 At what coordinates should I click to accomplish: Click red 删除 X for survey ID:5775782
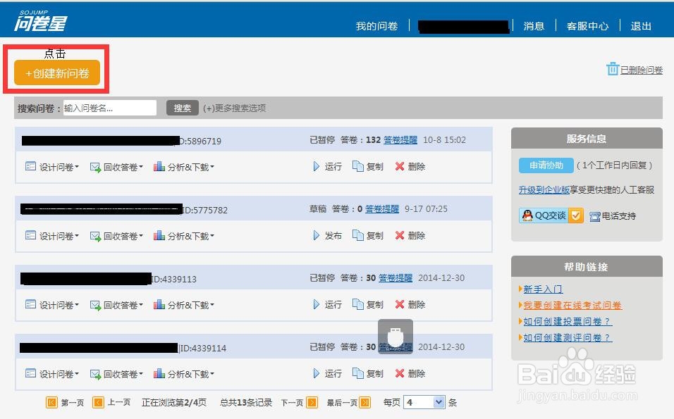(400, 235)
